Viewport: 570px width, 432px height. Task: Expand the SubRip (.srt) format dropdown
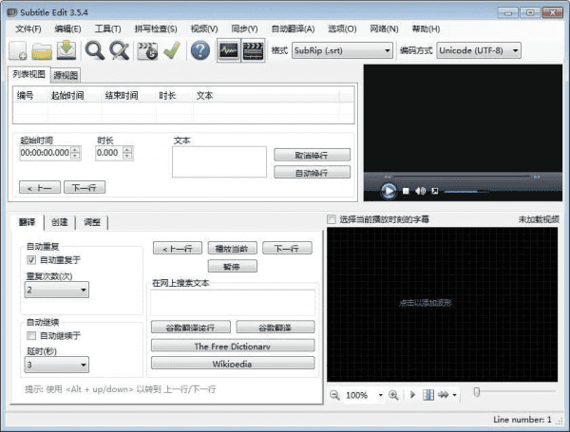point(342,50)
